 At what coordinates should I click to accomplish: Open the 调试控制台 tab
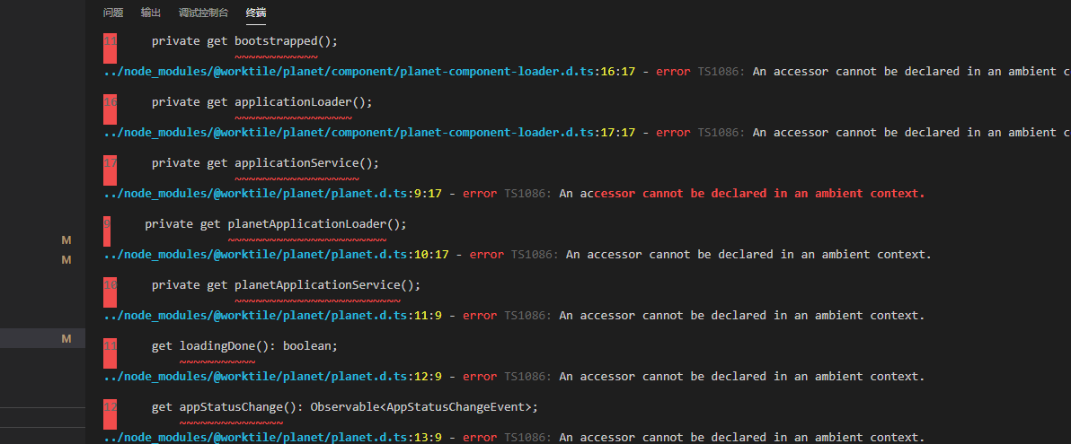click(x=204, y=13)
